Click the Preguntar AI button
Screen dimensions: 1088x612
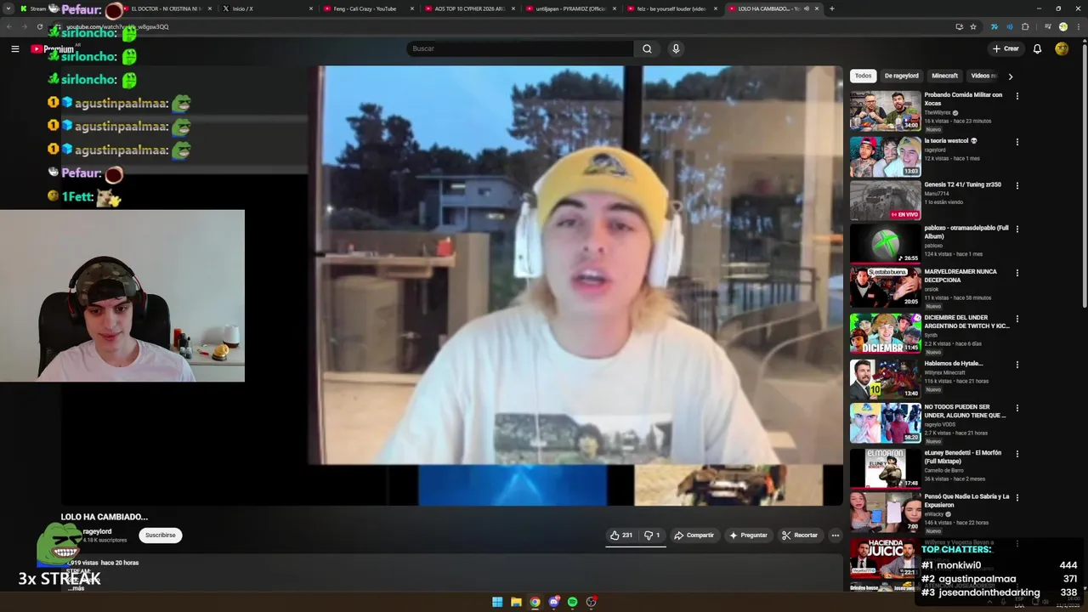(x=748, y=535)
